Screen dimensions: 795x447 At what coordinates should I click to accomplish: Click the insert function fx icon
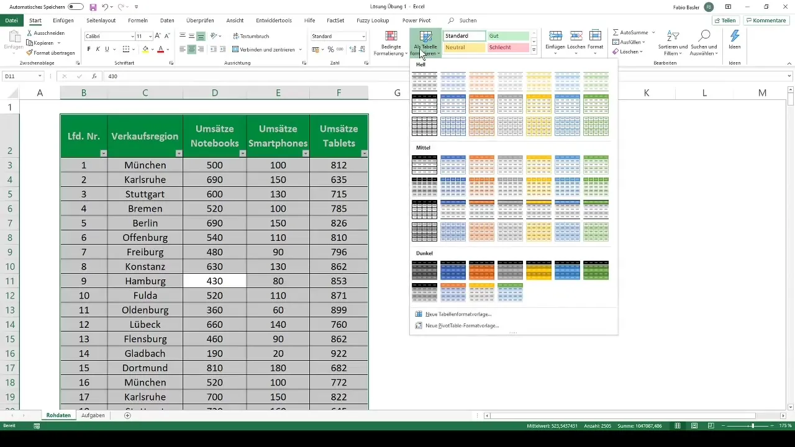click(94, 76)
